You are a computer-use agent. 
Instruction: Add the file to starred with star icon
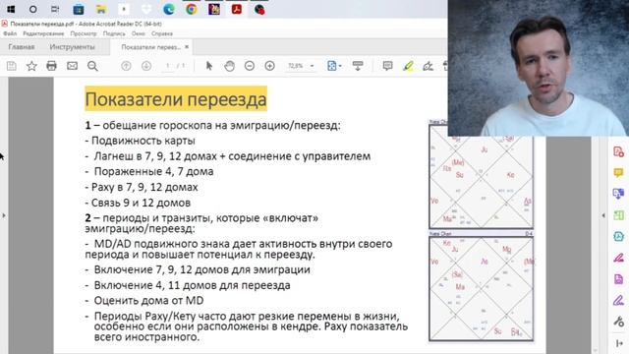click(31, 66)
